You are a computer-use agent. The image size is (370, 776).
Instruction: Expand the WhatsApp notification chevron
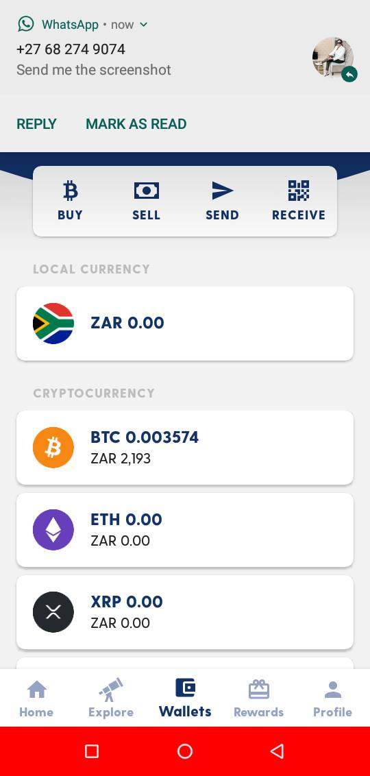coord(143,24)
